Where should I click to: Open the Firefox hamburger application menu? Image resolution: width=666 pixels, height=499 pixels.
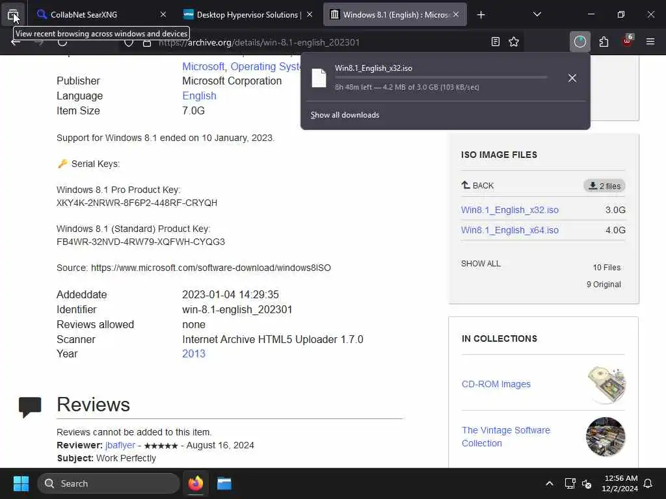[x=650, y=42]
